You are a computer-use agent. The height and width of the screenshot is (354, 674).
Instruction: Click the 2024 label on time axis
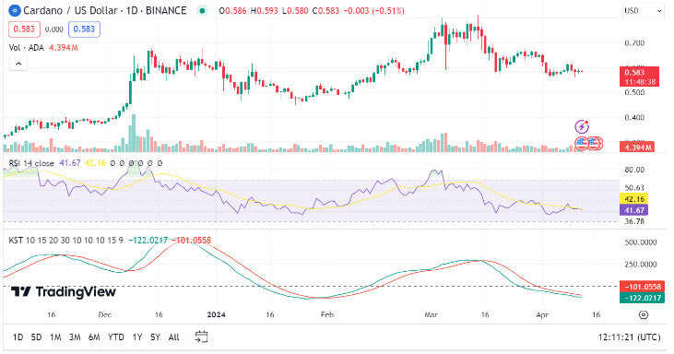click(216, 315)
